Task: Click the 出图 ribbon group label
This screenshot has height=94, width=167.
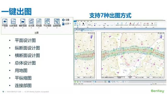Action: pyautogui.click(x=37, y=33)
